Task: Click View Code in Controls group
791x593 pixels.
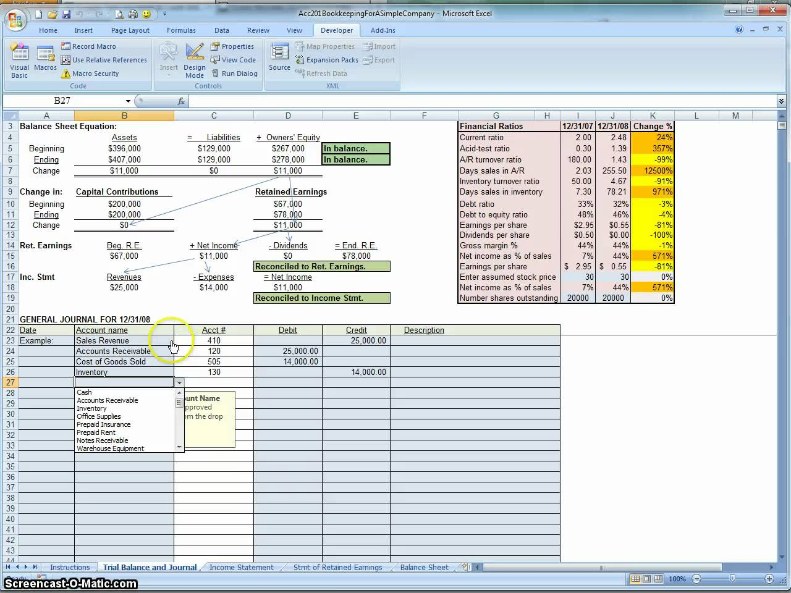Action: (233, 60)
